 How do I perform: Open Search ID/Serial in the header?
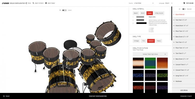point(38,3)
